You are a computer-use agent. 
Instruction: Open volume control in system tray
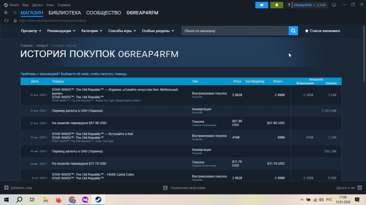(321, 200)
